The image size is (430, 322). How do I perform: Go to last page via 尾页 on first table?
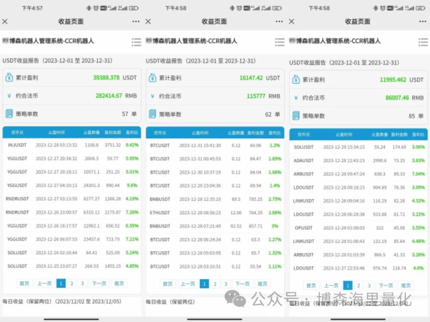119,283
